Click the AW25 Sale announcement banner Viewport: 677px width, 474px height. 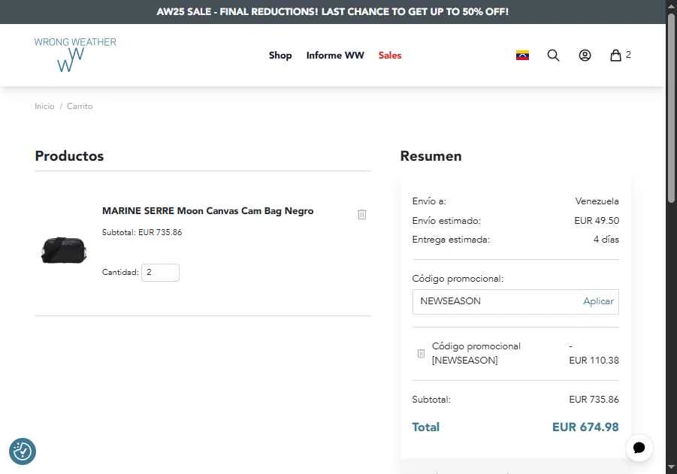click(332, 12)
